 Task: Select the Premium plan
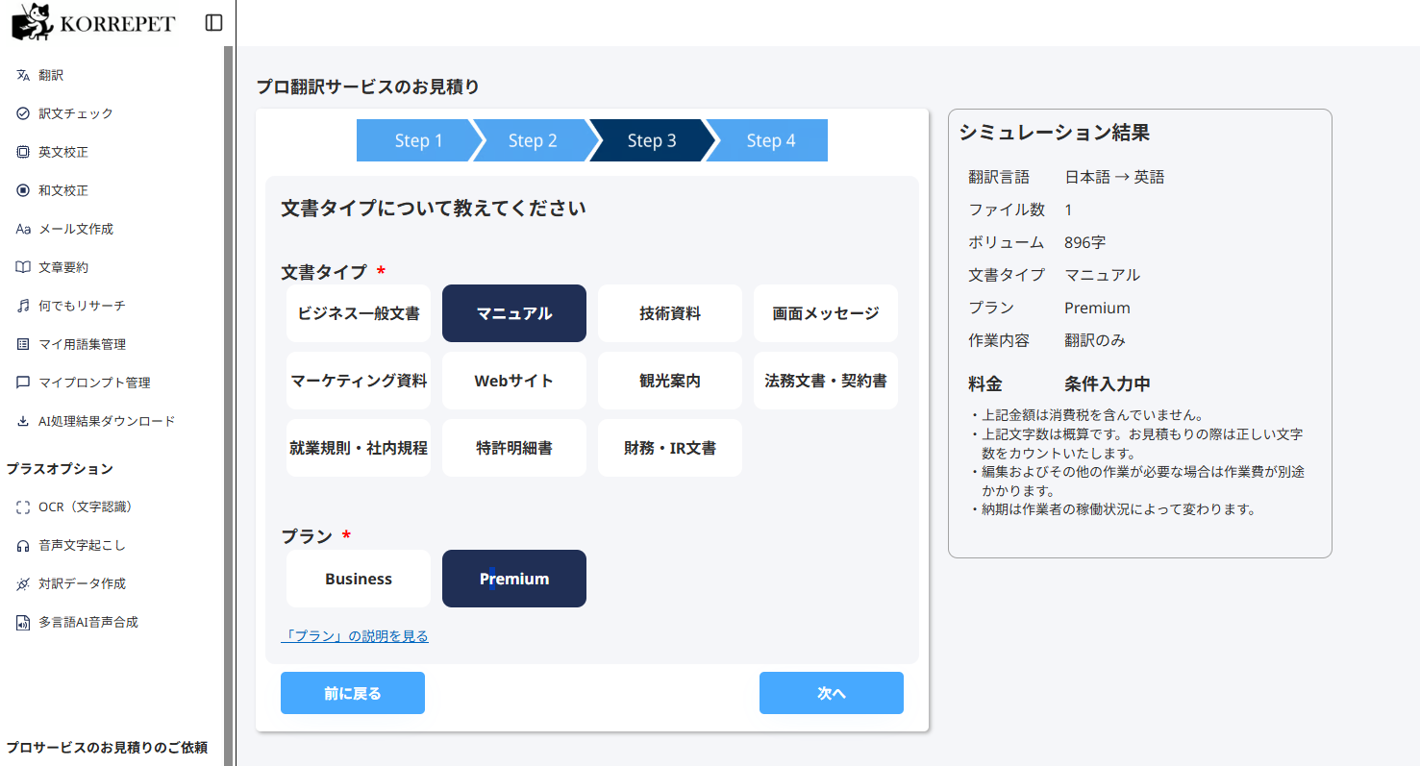tap(514, 579)
